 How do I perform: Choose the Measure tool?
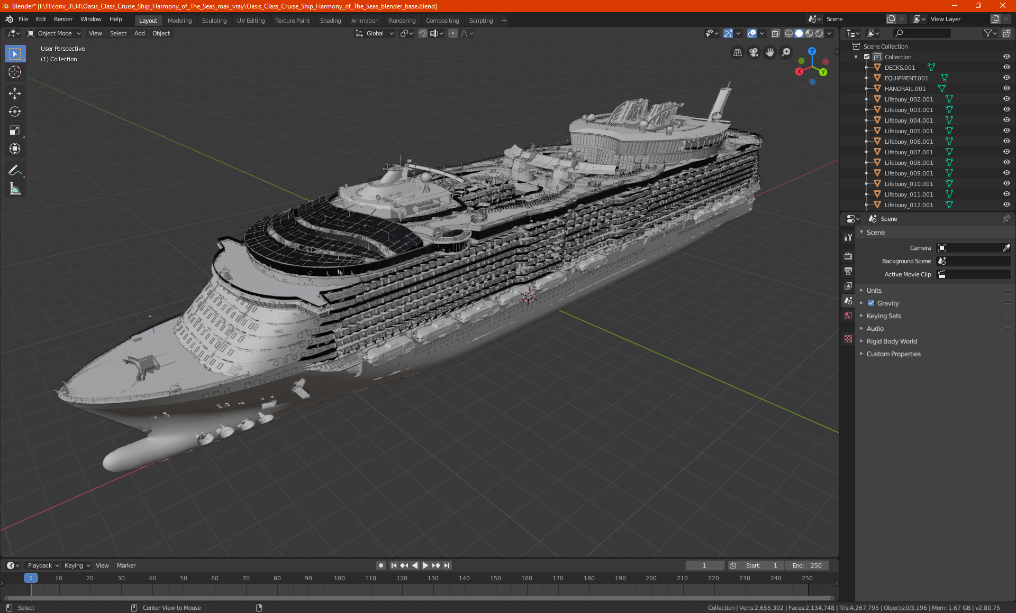point(15,189)
